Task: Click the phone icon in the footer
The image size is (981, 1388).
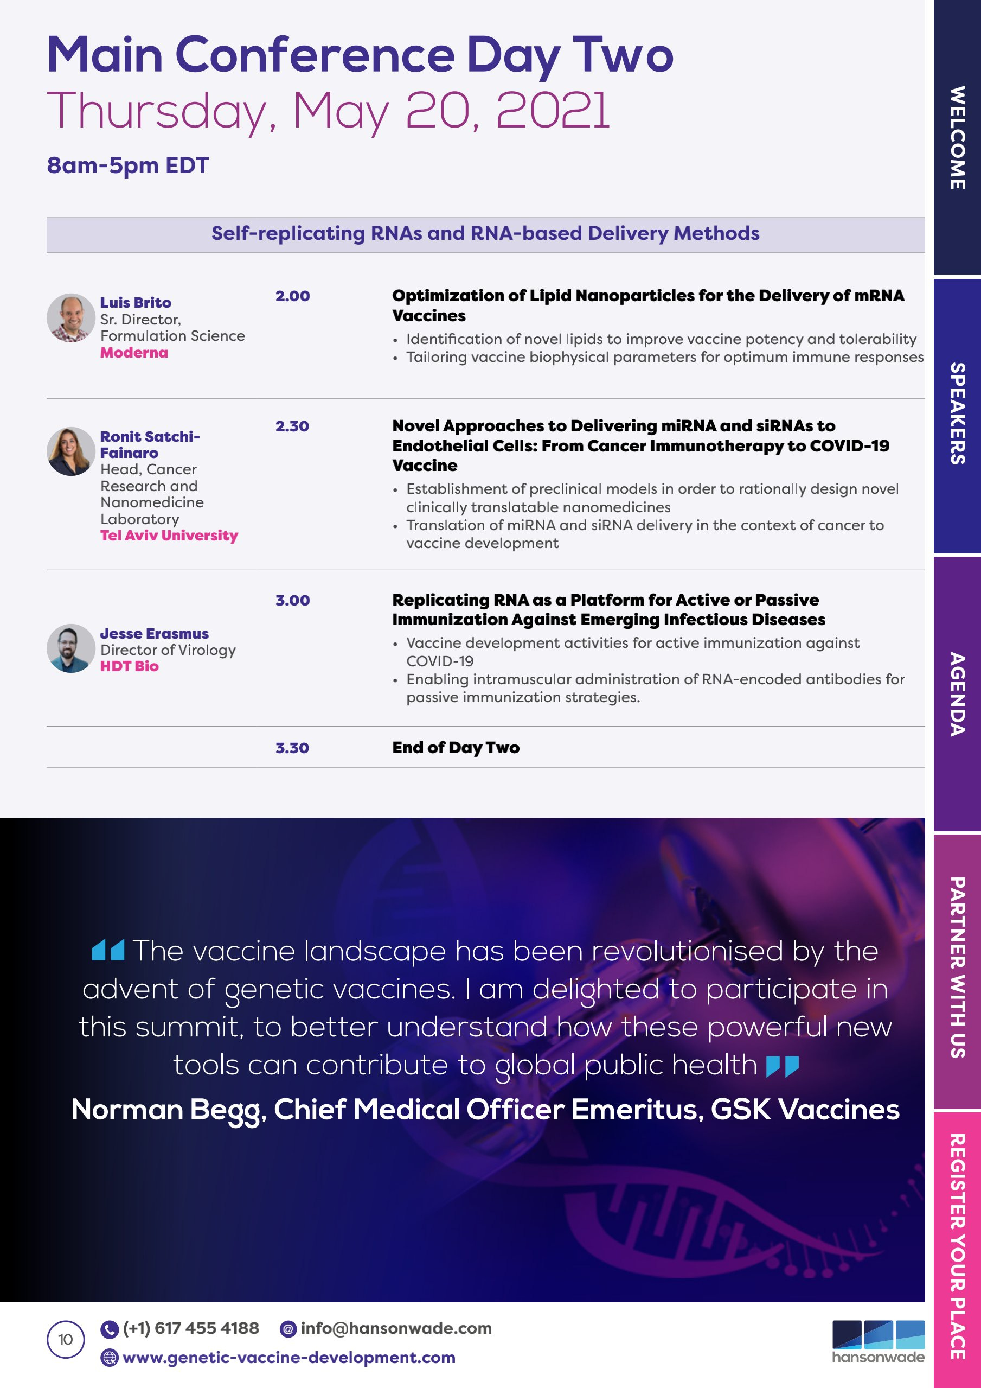Action: [x=110, y=1329]
